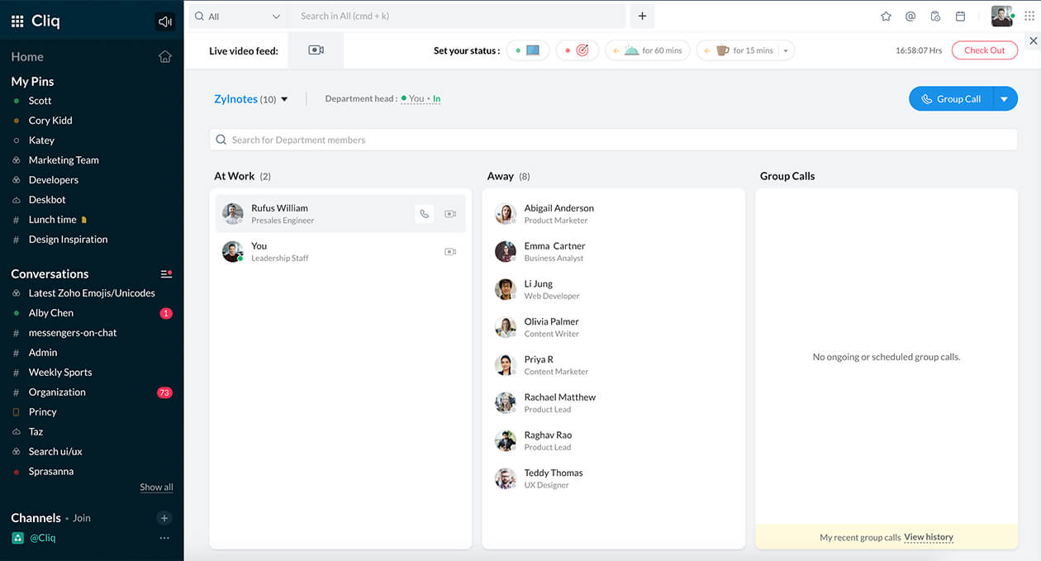The width and height of the screenshot is (1041, 561).
Task: Start video call with Rufus William
Action: tap(450, 214)
